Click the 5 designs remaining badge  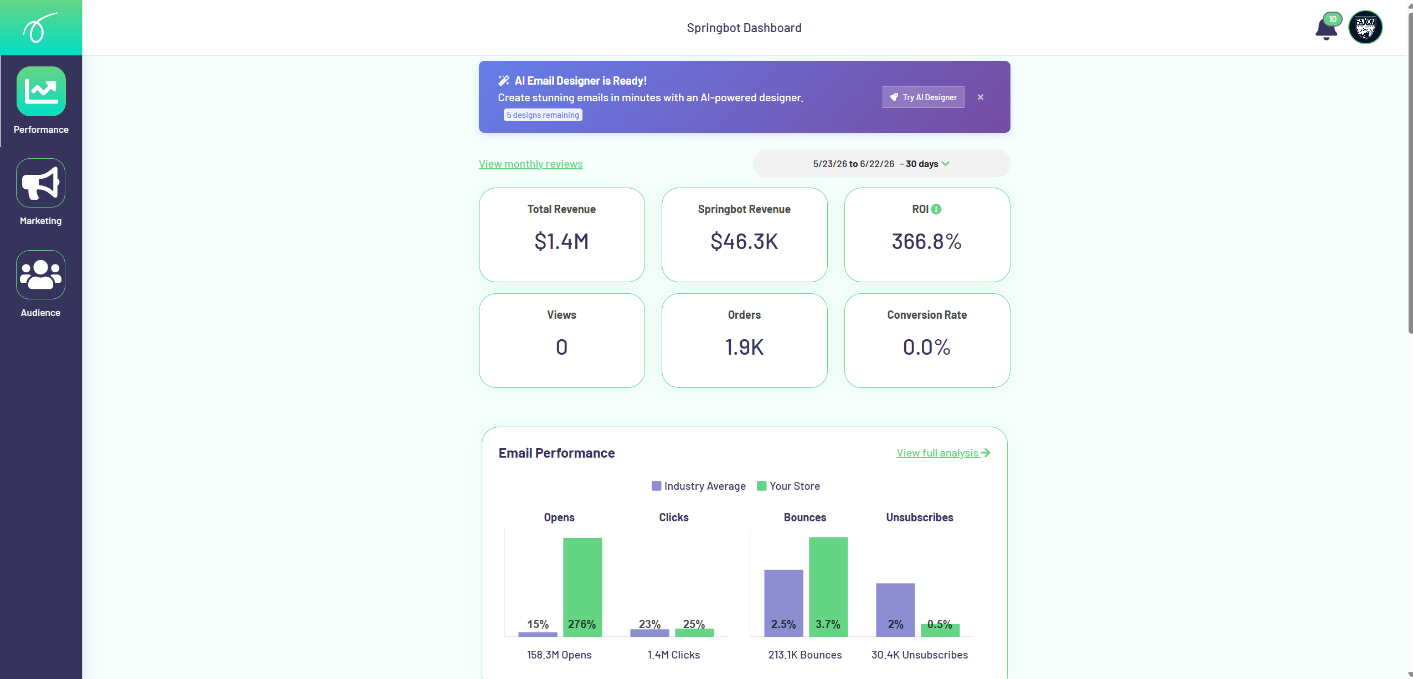[x=543, y=115]
